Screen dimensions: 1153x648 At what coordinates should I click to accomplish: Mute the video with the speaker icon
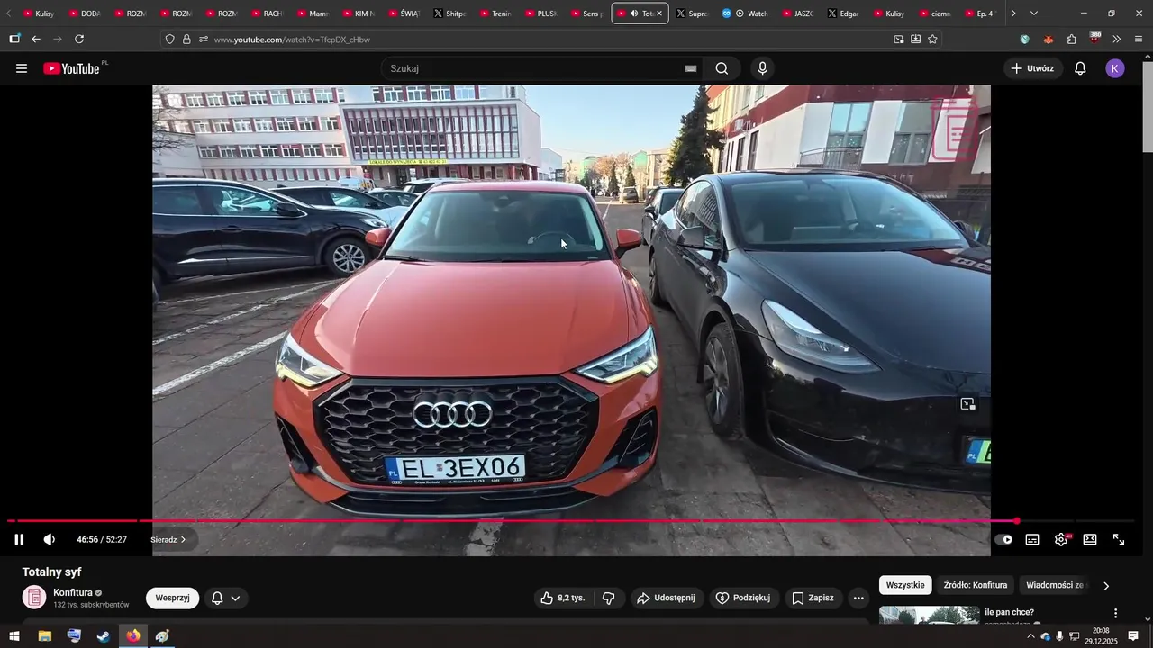point(49,539)
